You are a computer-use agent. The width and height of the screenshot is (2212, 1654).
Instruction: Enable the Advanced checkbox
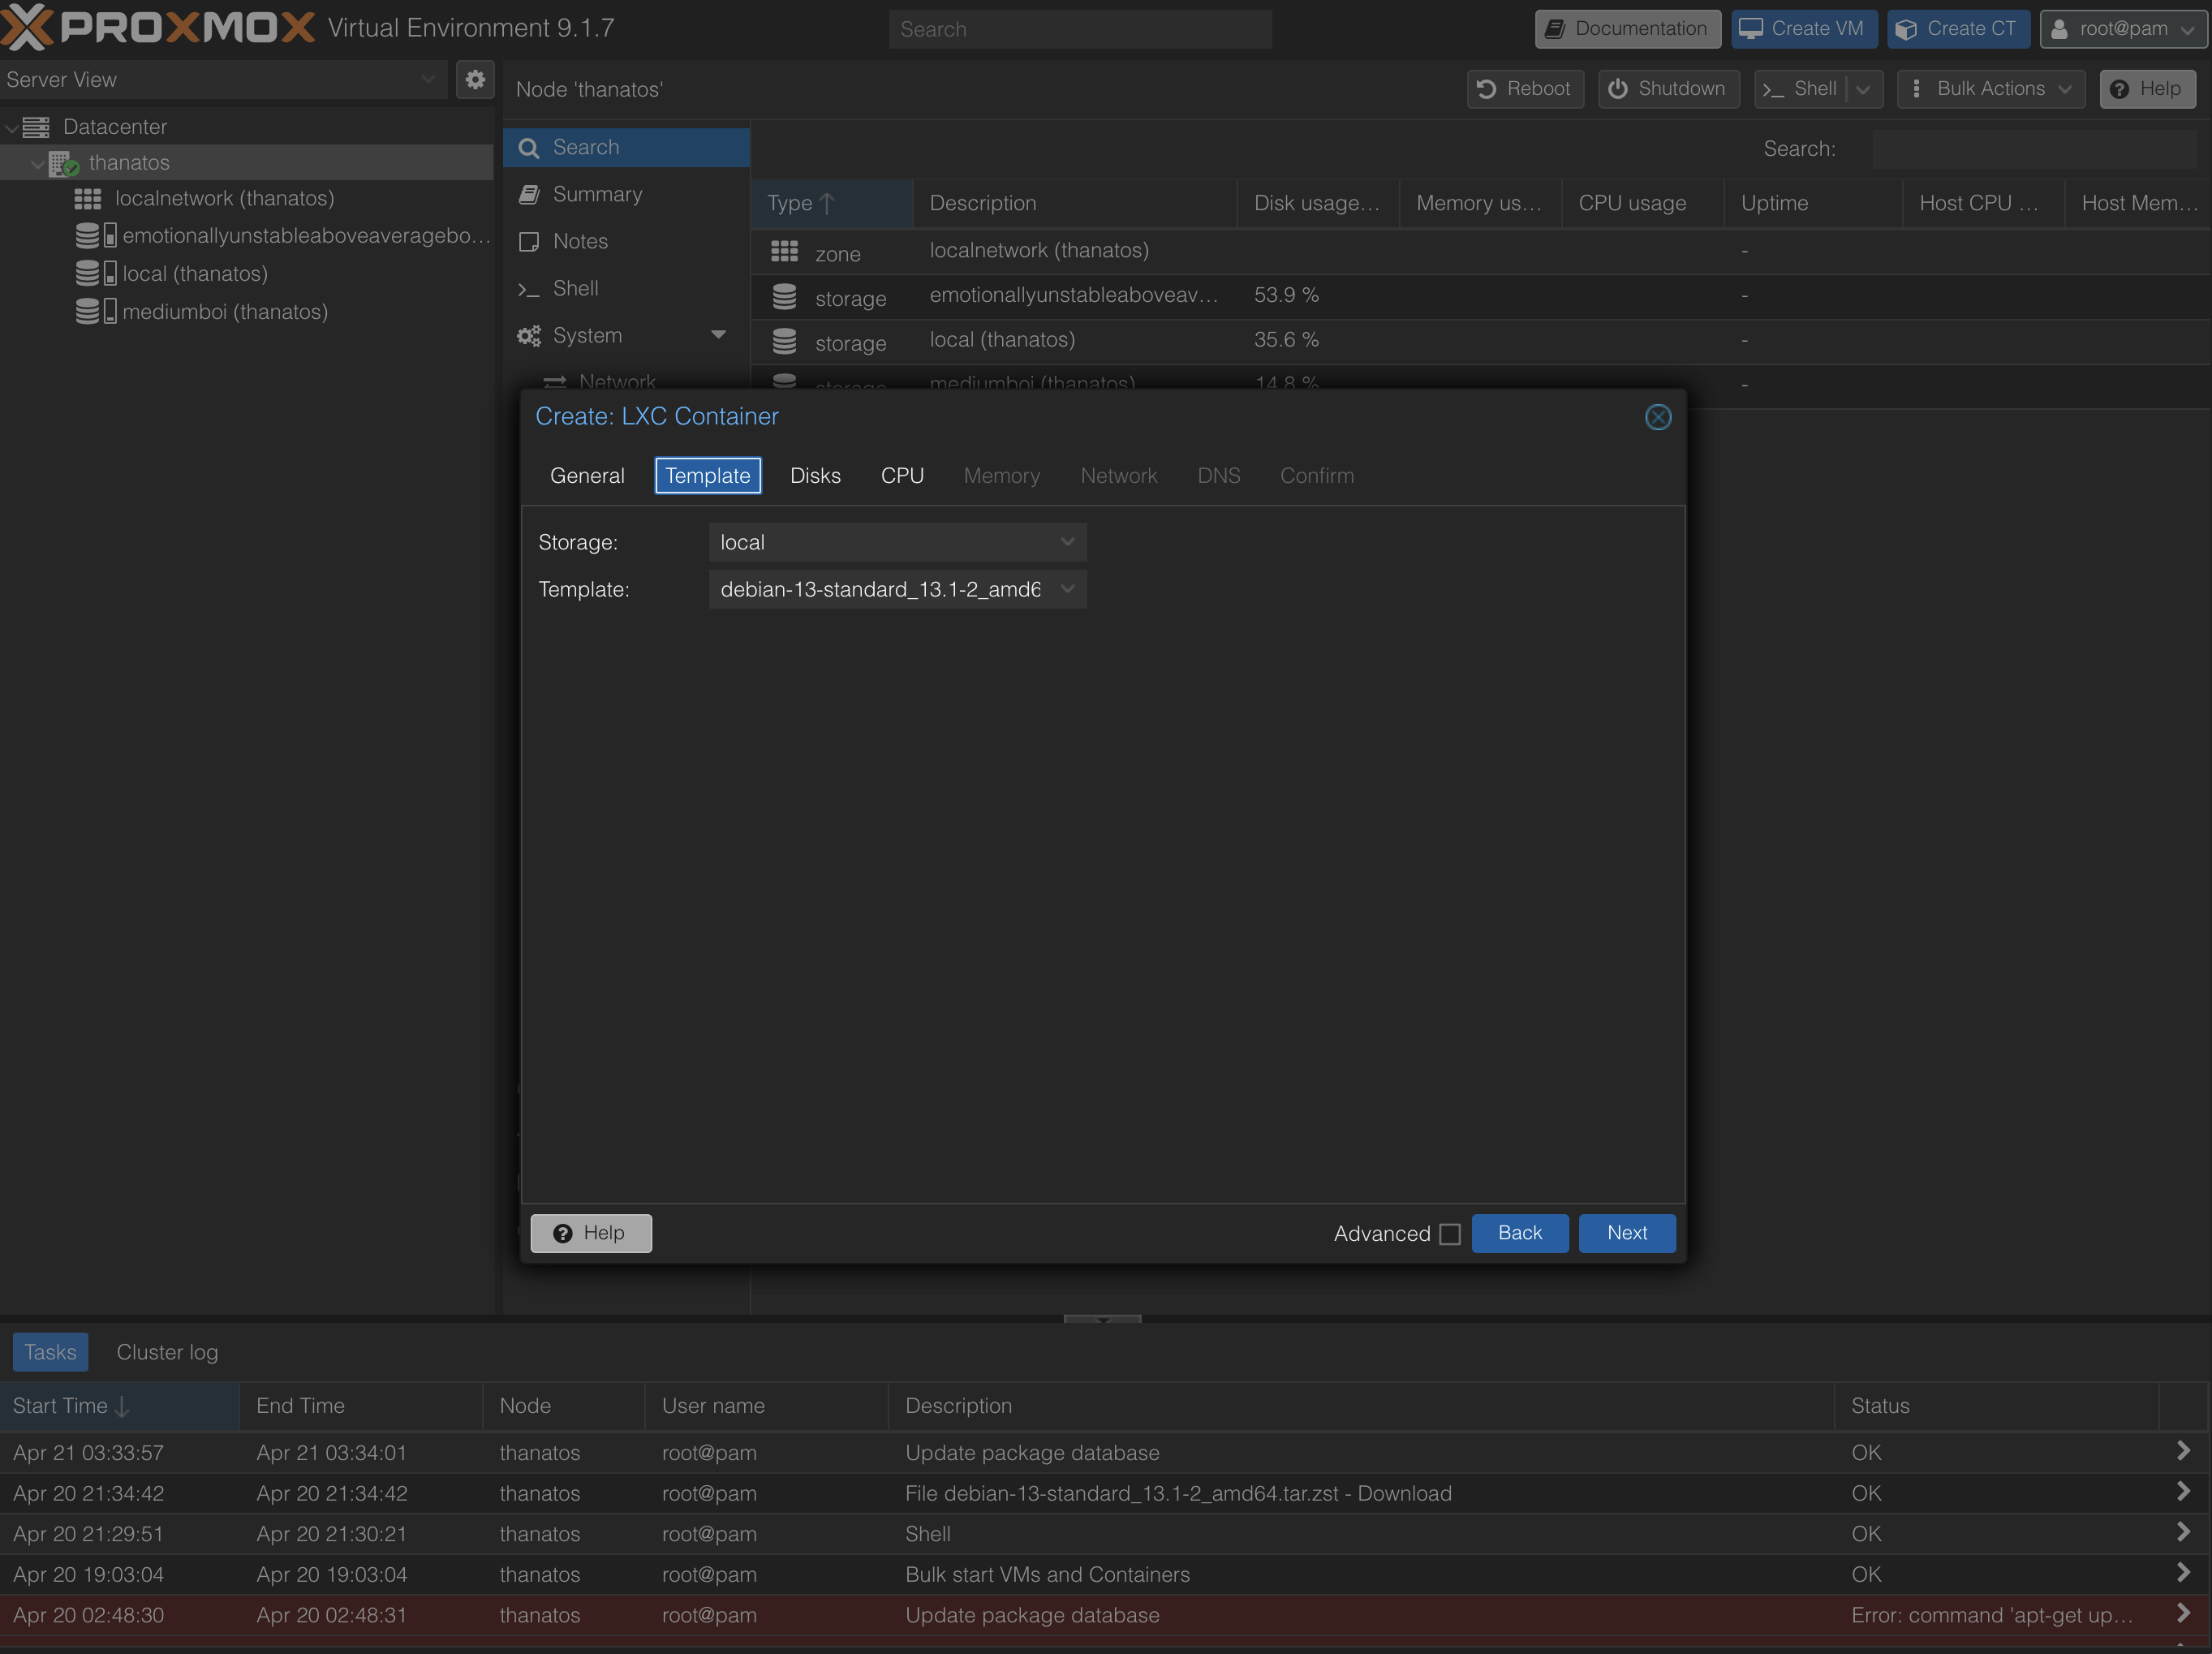point(1450,1234)
